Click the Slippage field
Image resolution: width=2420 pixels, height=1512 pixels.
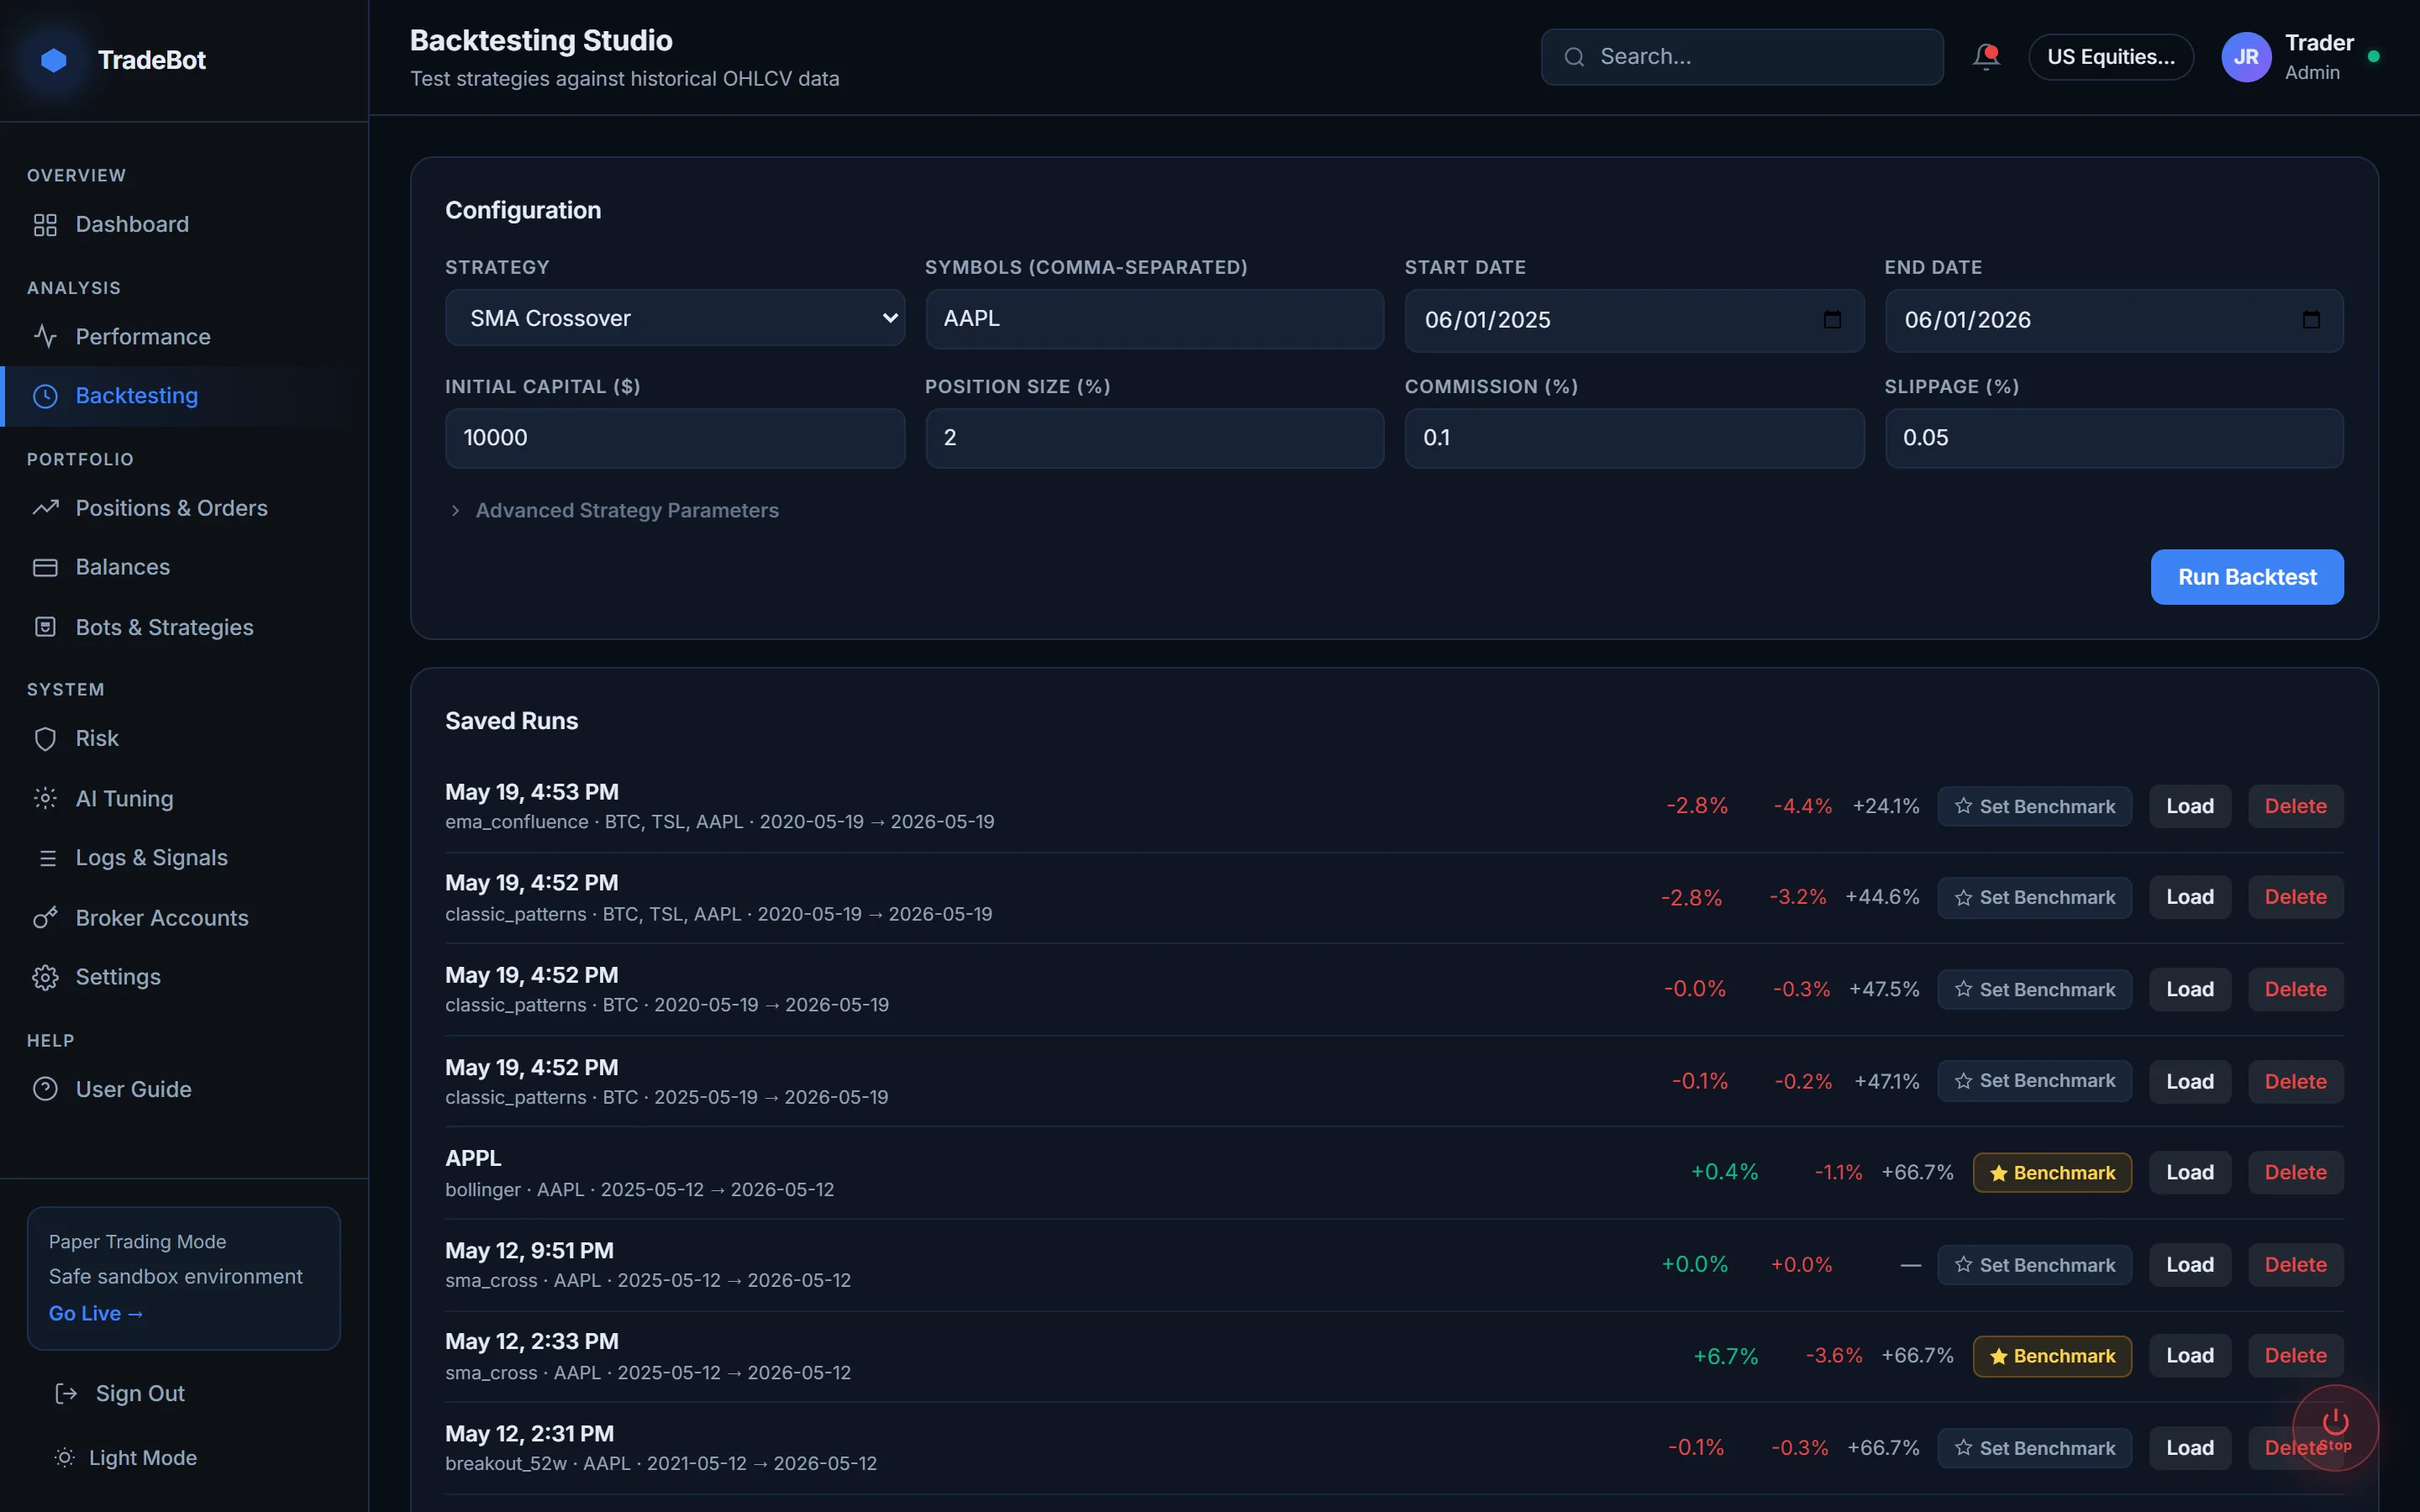(2114, 438)
